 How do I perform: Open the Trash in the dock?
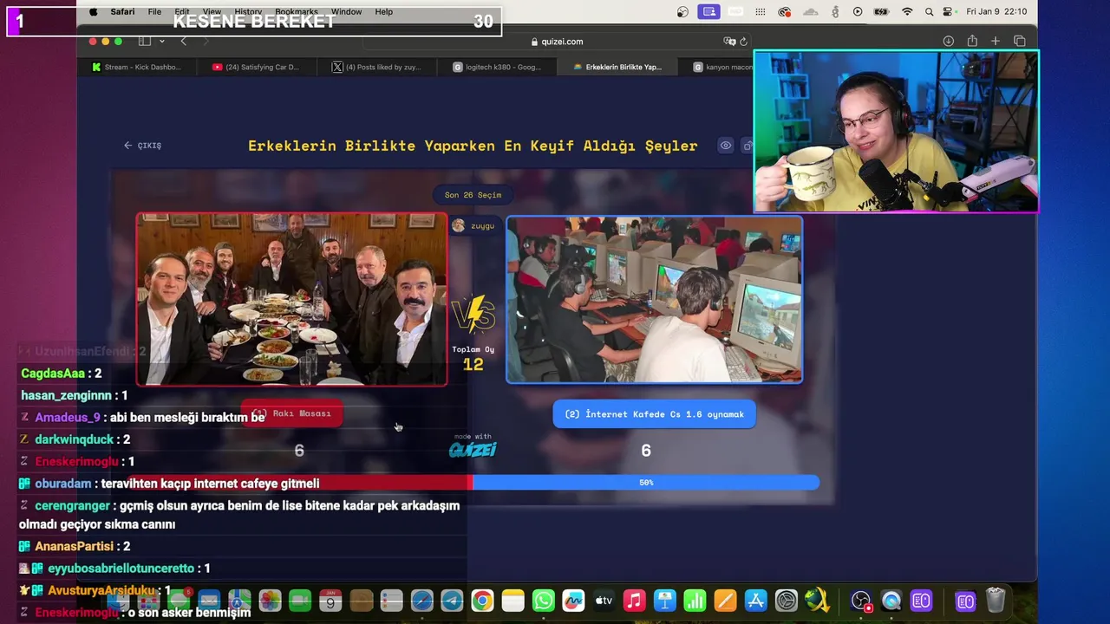pyautogui.click(x=996, y=601)
